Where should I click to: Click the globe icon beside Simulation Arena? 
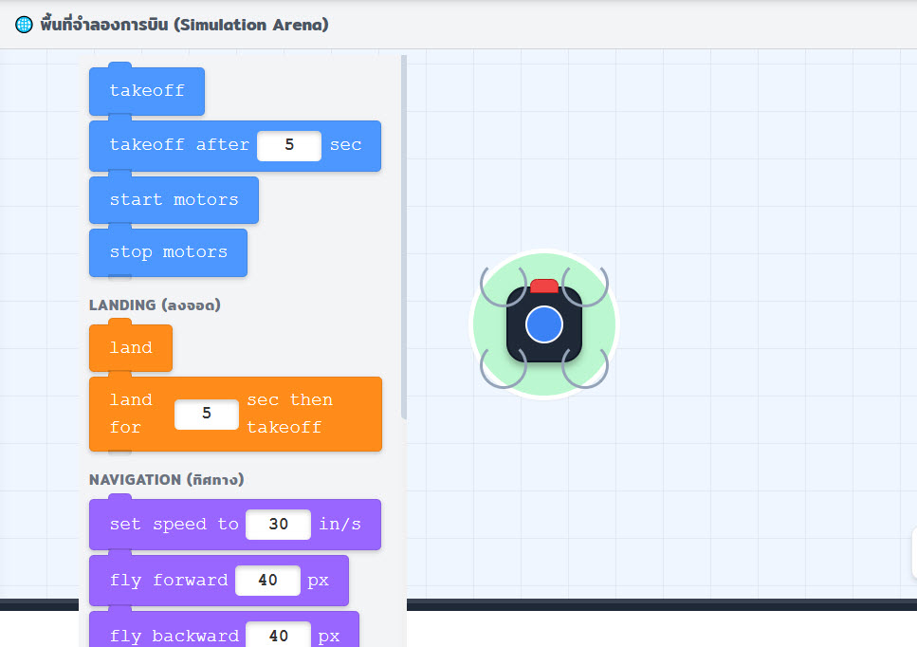[24, 25]
